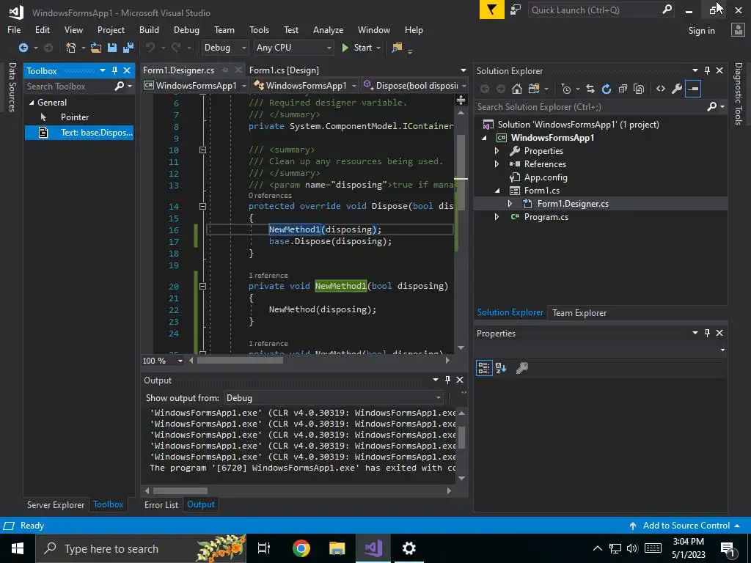Switch to the Team Explorer tab
Viewport: 751px width, 563px height.
click(579, 312)
